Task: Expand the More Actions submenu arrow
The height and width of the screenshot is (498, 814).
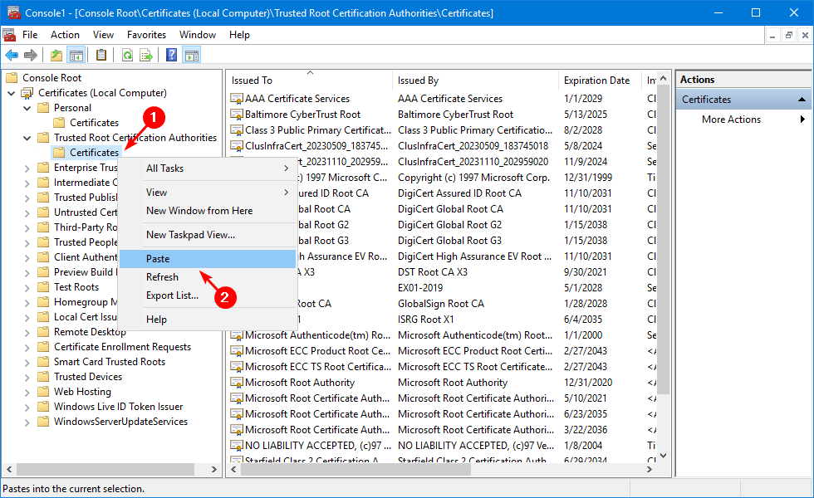Action: (x=802, y=120)
